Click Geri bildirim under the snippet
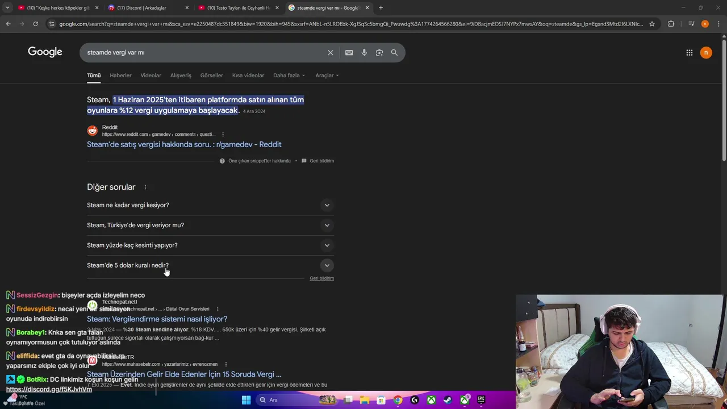Viewport: 727px width, 409px height. coord(321,161)
